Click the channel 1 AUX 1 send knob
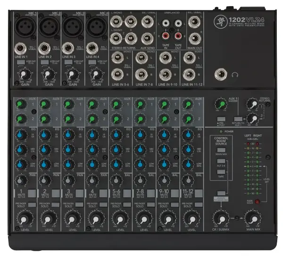Image resolution: width=283 pixels, height=256 pixels. coord(21,104)
